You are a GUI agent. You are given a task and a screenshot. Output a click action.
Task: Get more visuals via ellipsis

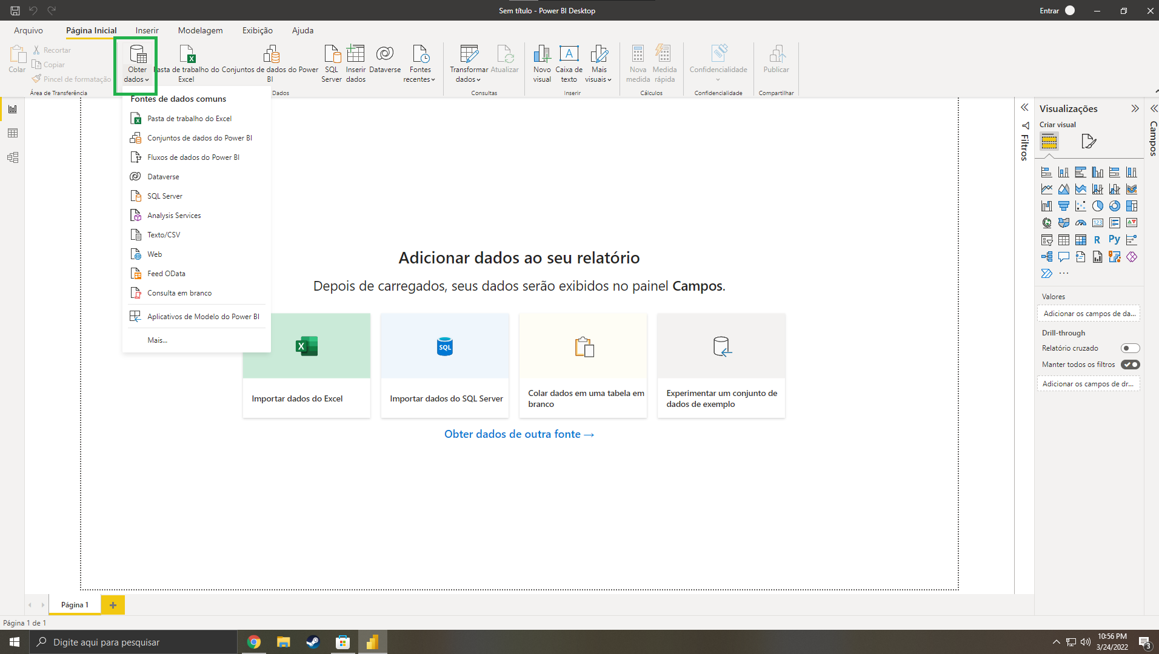[1064, 274]
